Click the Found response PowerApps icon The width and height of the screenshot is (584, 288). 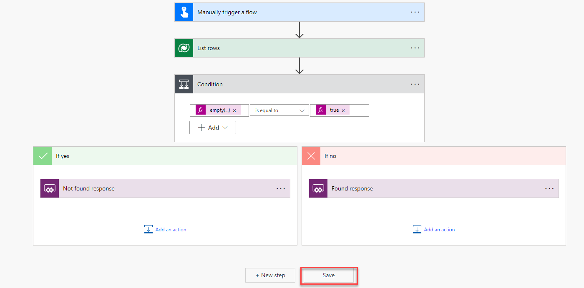(318, 188)
